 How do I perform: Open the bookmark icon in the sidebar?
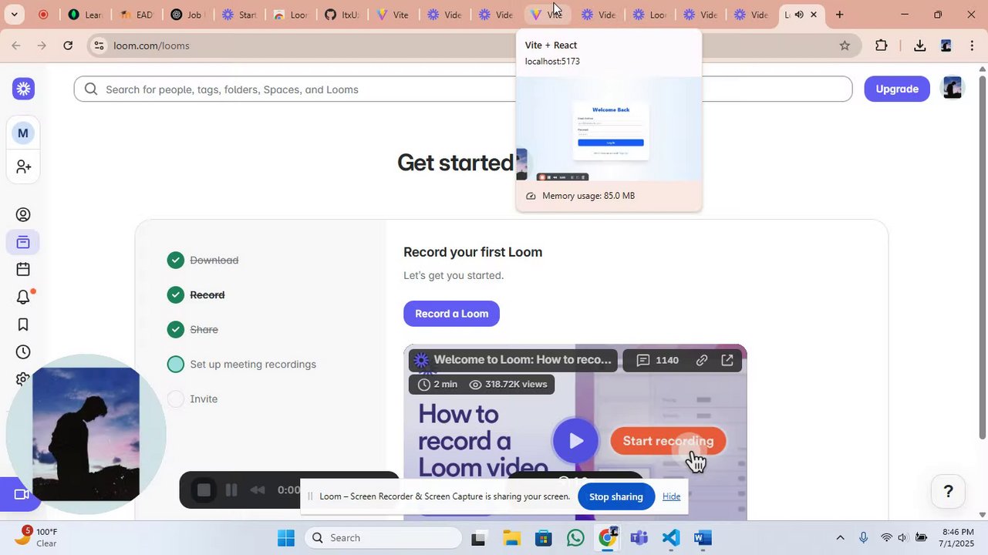click(x=23, y=325)
